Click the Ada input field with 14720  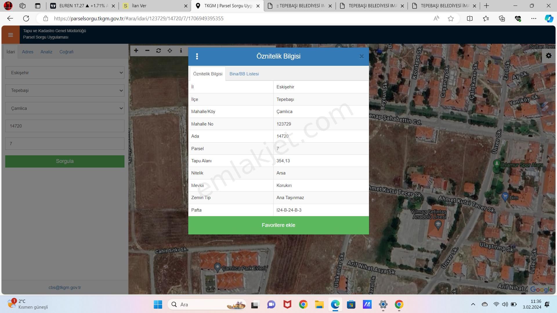65,126
